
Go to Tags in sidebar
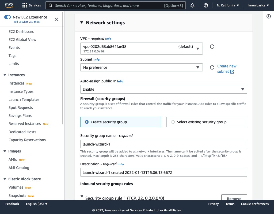pos(12,56)
